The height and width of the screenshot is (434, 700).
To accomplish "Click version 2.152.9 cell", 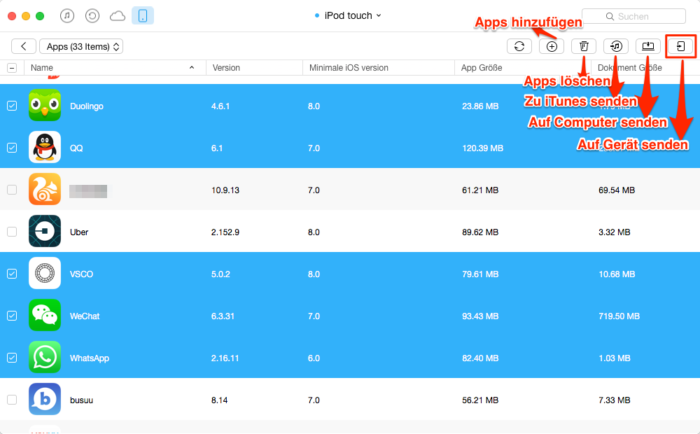I will [225, 232].
